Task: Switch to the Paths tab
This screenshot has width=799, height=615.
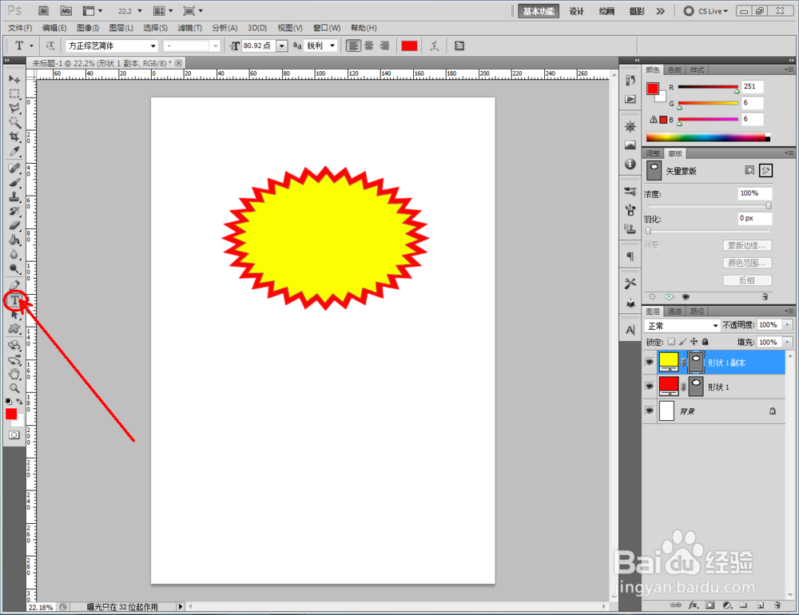Action: click(697, 311)
